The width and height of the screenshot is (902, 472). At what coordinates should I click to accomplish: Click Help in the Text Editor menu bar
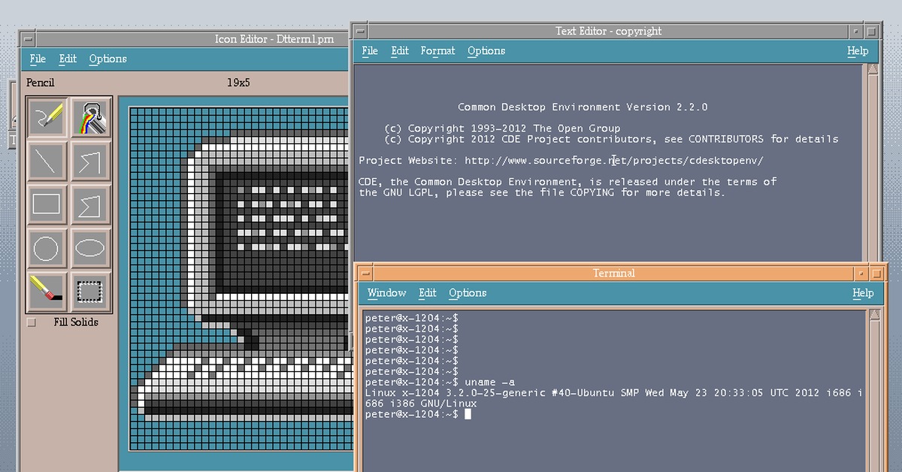tap(857, 51)
